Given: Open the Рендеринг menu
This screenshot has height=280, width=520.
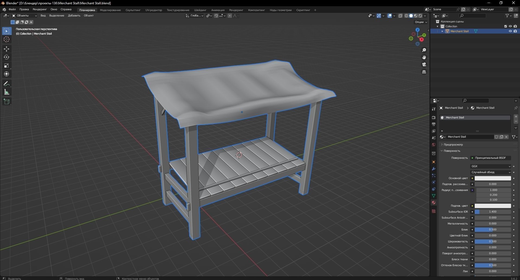Looking at the screenshot, I should [40, 9].
